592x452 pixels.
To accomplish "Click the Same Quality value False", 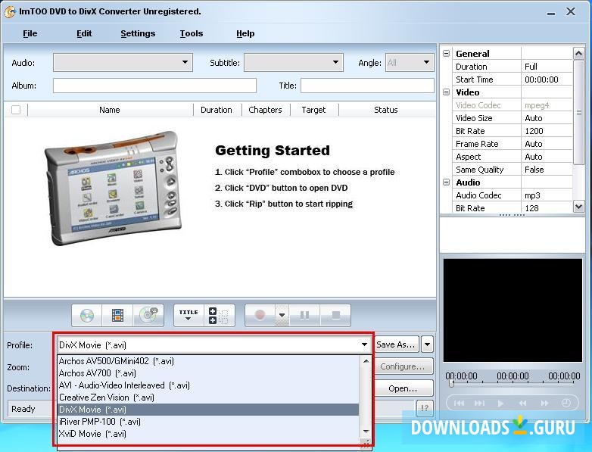I will click(547, 170).
